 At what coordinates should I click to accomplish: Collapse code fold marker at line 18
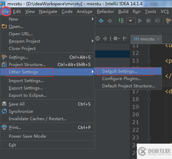[149, 100]
